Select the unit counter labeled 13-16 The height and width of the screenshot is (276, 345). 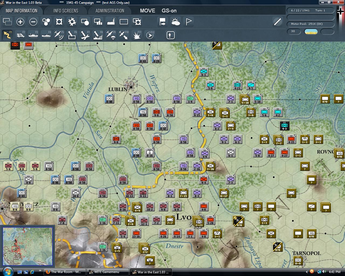pyautogui.click(x=136, y=233)
